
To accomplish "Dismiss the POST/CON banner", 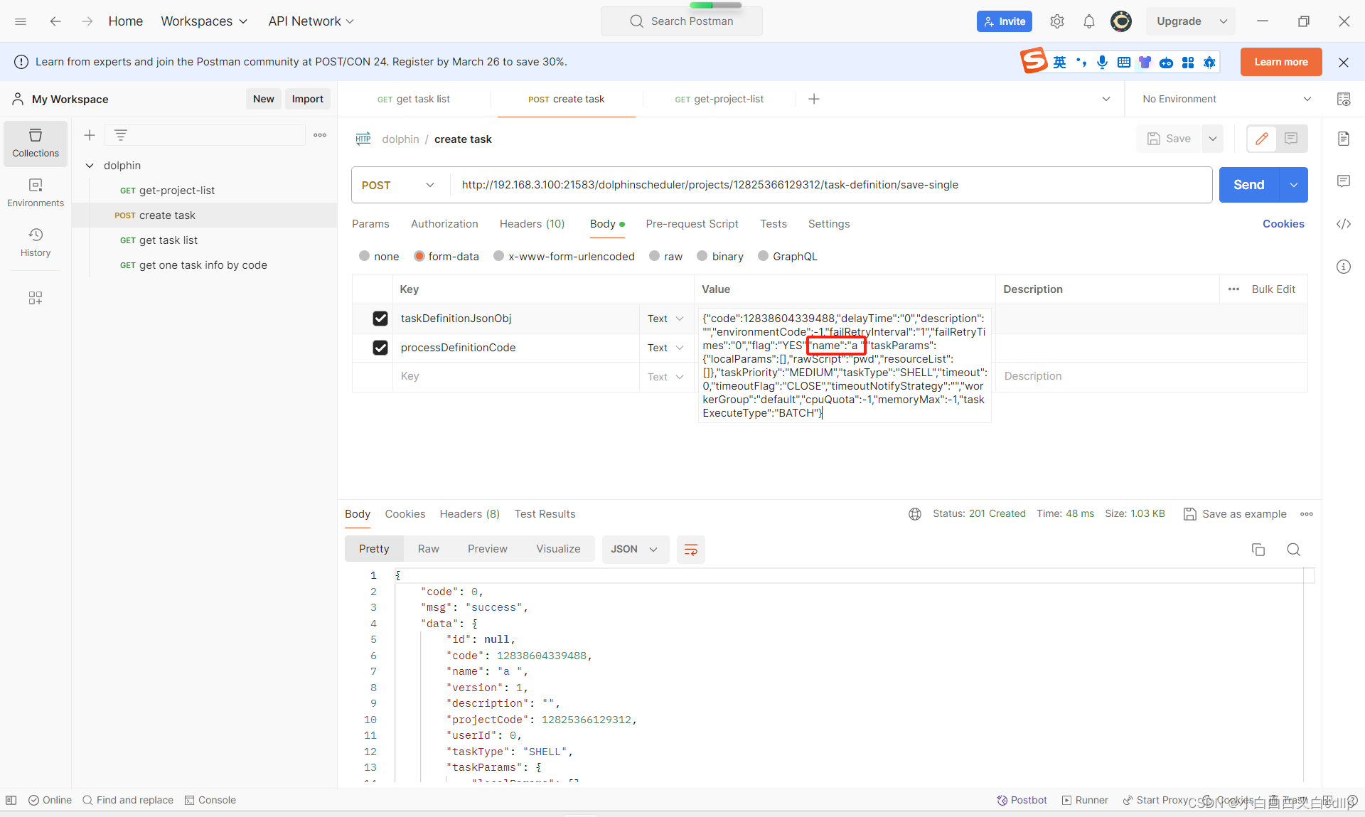I will click(1344, 62).
